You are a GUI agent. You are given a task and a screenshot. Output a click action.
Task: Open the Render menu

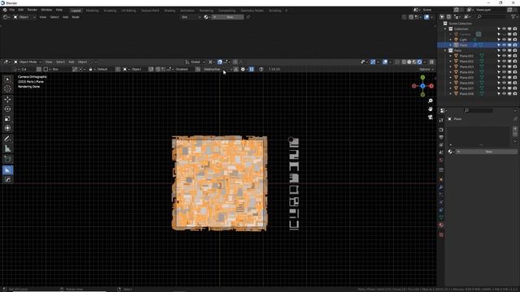tap(32, 11)
